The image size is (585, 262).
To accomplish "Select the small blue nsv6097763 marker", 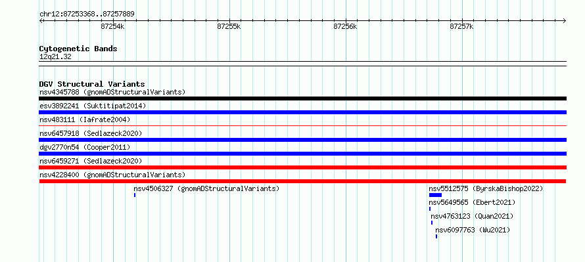I will pyautogui.click(x=436, y=236).
